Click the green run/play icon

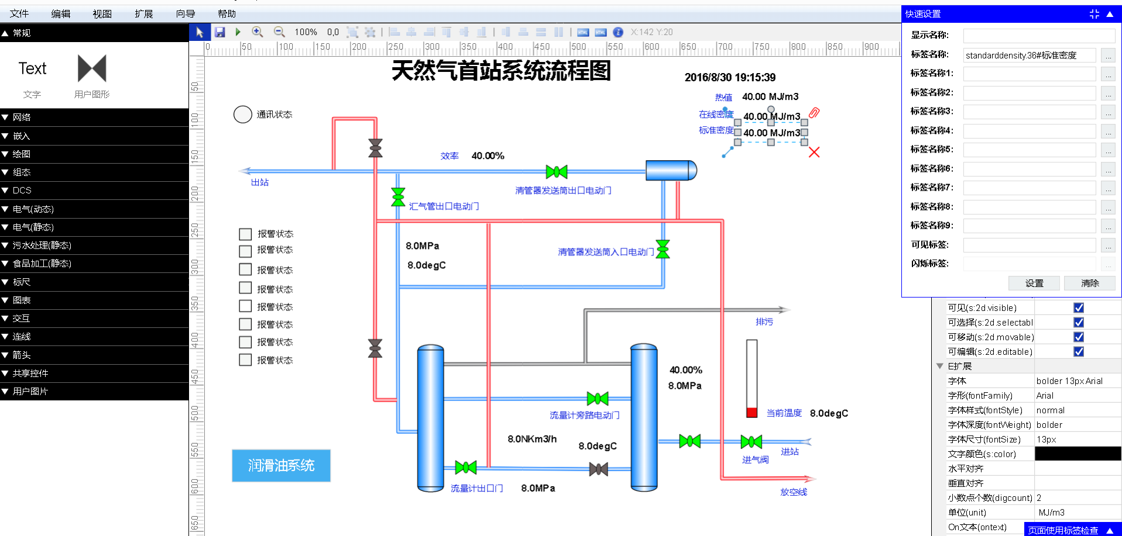(x=238, y=32)
